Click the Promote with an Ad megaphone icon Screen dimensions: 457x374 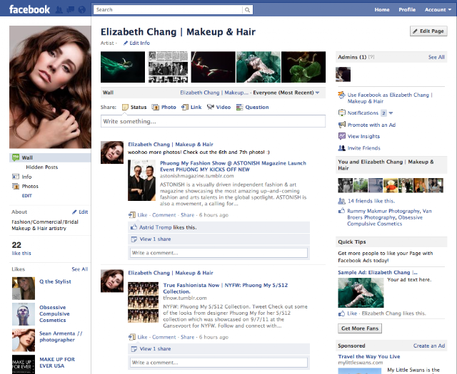pos(341,125)
